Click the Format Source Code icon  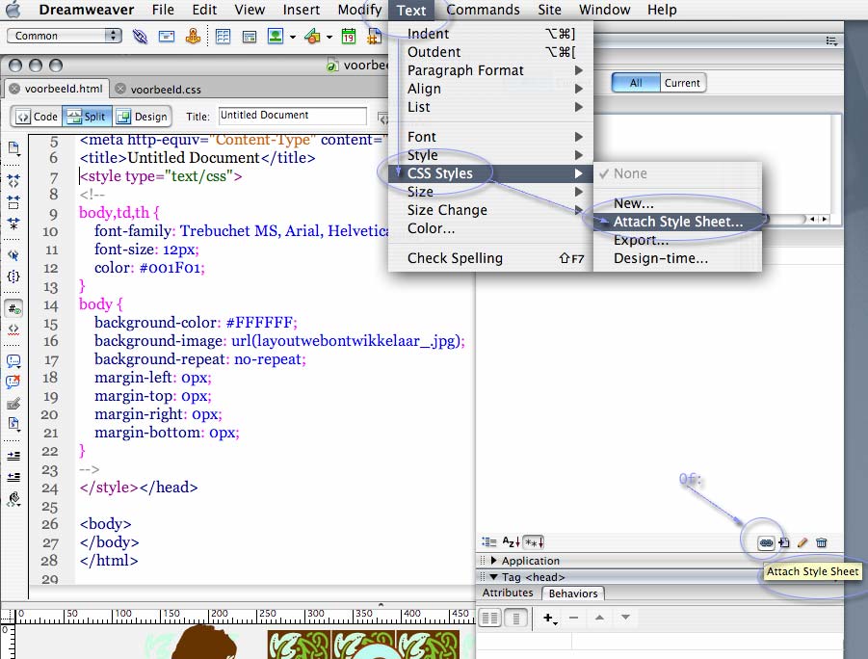click(x=13, y=499)
